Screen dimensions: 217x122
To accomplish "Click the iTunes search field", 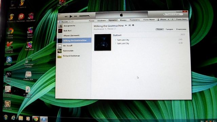I will [173, 14].
